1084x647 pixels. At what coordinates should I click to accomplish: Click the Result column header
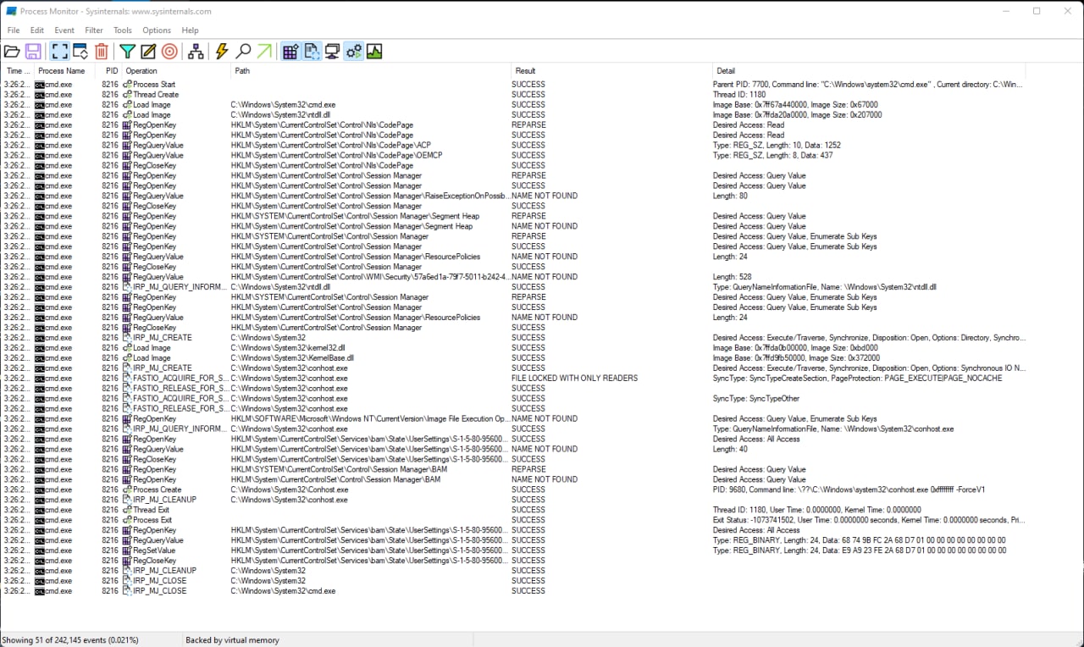611,71
